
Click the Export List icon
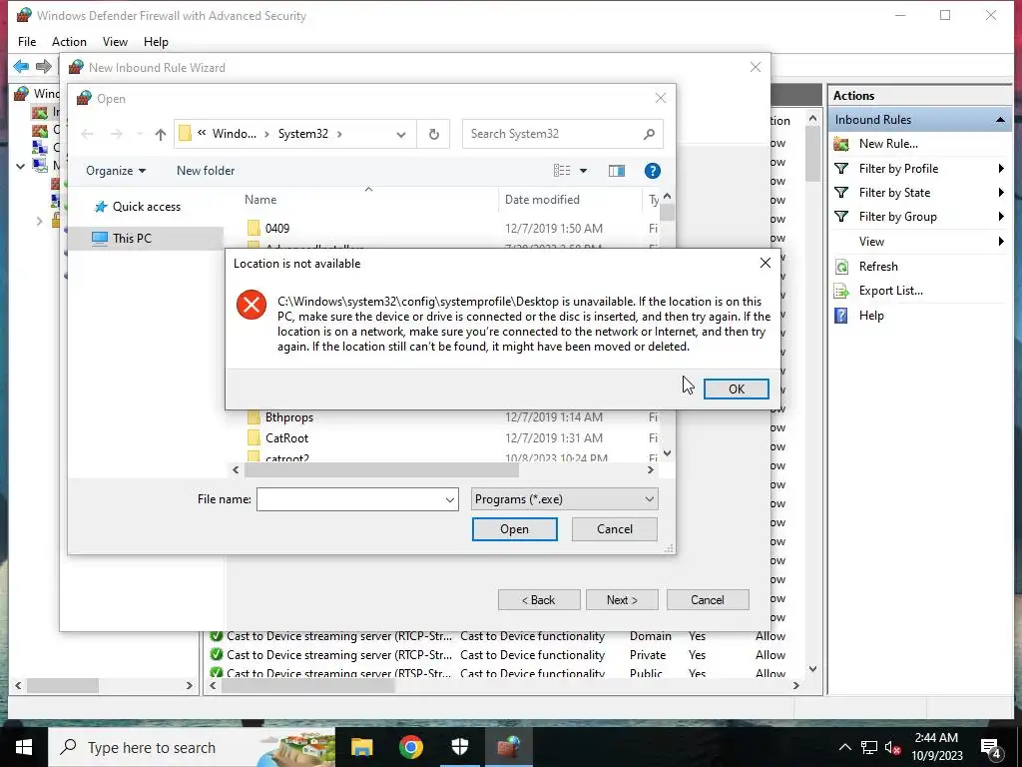click(x=841, y=291)
